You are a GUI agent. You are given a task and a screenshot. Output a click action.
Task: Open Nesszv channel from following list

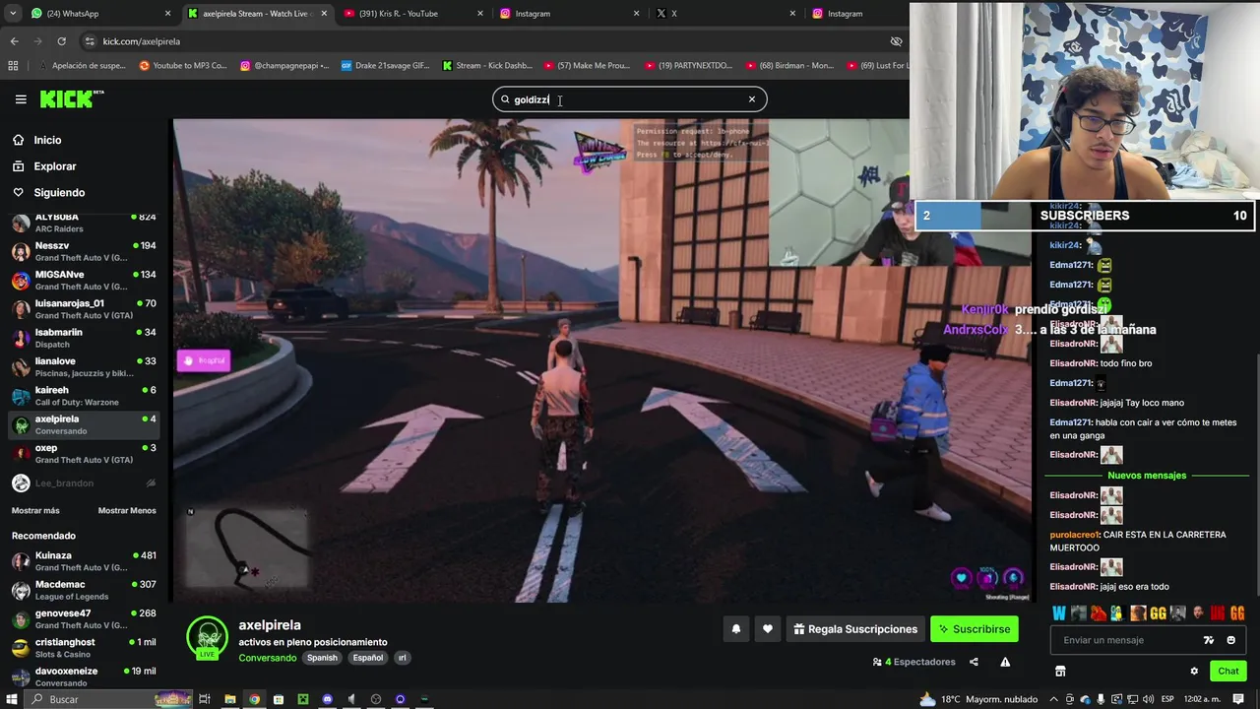pos(84,251)
